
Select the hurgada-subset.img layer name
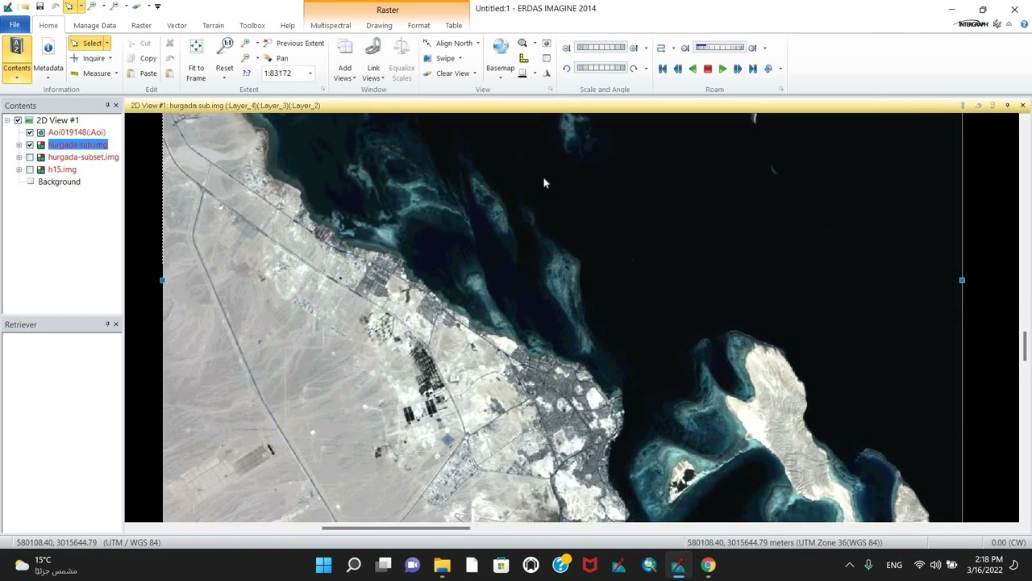coord(83,157)
